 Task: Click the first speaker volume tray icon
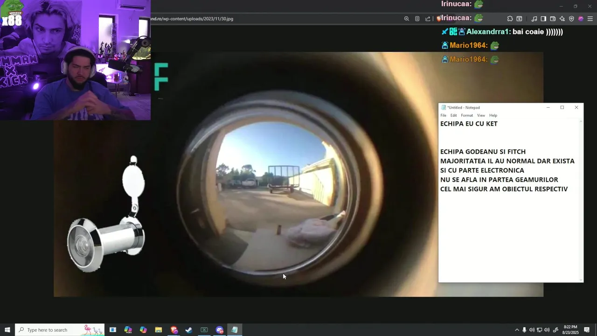point(532,330)
